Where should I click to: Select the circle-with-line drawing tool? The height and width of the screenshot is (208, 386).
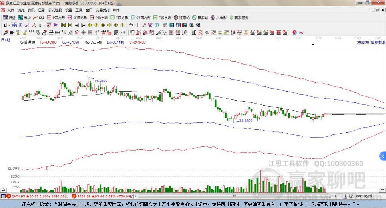click(51, 32)
